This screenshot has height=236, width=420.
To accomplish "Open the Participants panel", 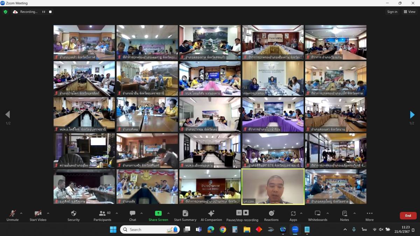I will pyautogui.click(x=102, y=215).
